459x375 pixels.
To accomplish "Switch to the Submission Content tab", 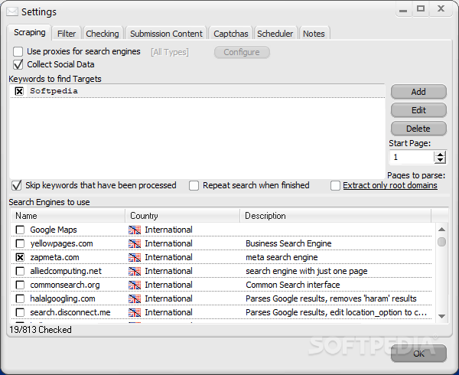I will click(166, 34).
